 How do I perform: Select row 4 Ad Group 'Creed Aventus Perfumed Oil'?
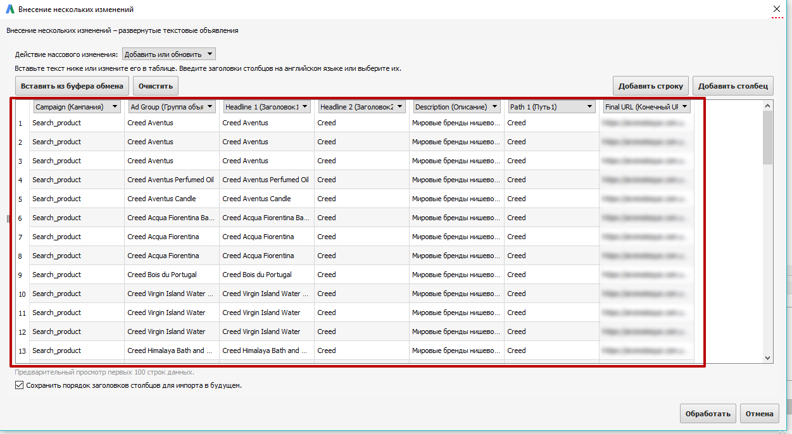click(172, 180)
